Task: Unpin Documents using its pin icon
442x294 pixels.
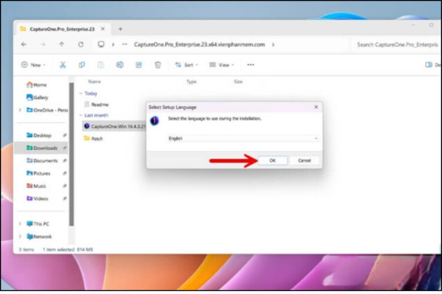Action: pyautogui.click(x=65, y=161)
